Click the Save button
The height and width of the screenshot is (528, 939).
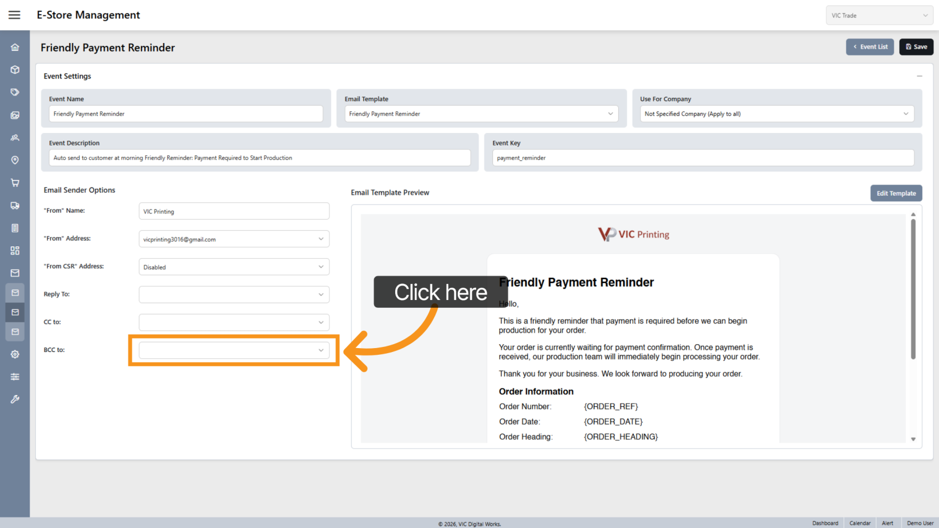point(916,47)
